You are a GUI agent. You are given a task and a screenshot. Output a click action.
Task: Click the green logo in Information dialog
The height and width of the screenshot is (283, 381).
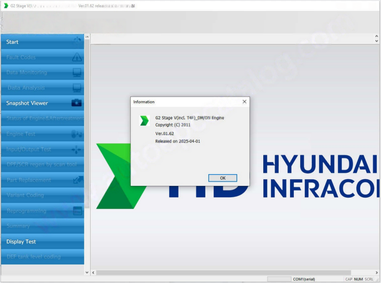[x=145, y=121]
